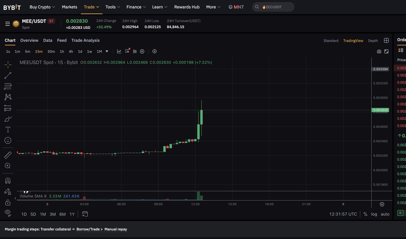Expand the additional timeframes dropdown arrow
The height and width of the screenshot is (239, 406).
pyautogui.click(x=107, y=52)
